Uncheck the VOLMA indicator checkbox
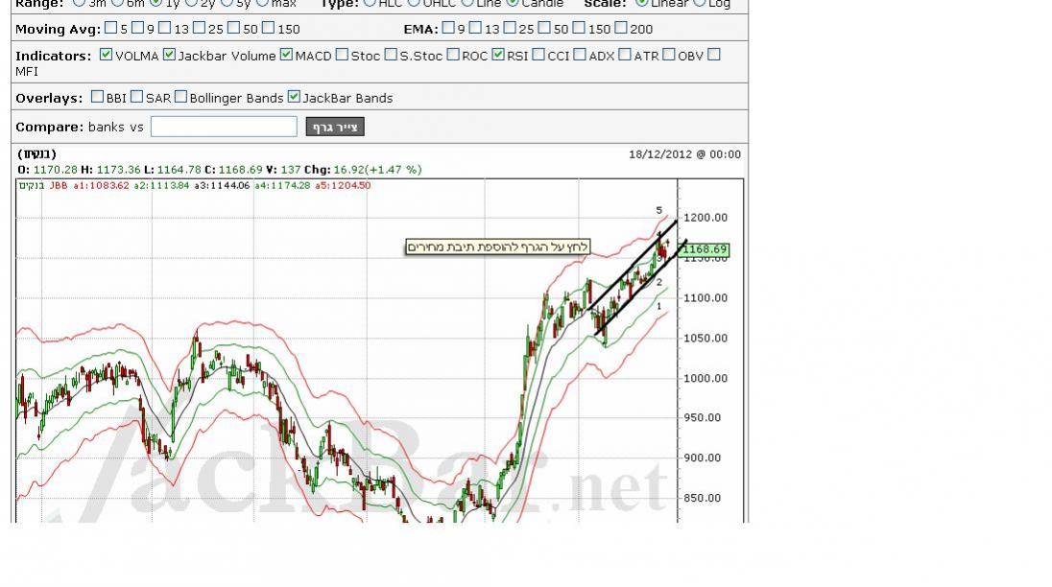 106,55
